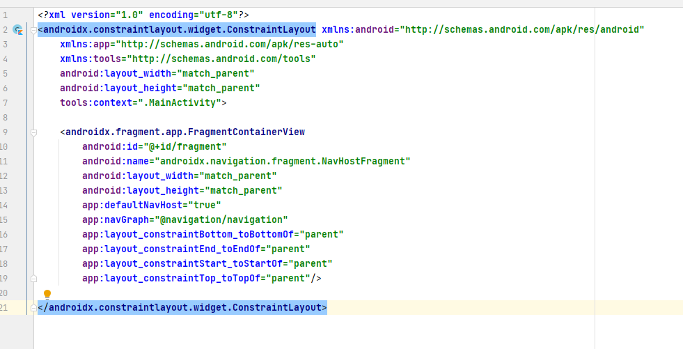Screen dimensions: 683x349
Task: Click the xmlns:app res-auto namespace line
Action: point(202,44)
